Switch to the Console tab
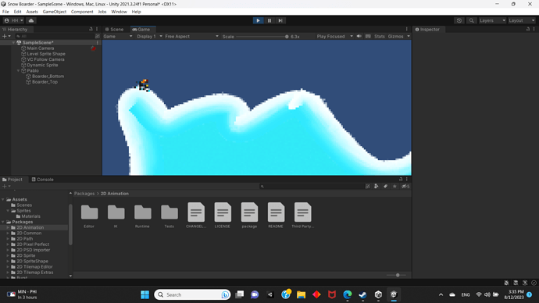The height and width of the screenshot is (303, 539). 43,180
